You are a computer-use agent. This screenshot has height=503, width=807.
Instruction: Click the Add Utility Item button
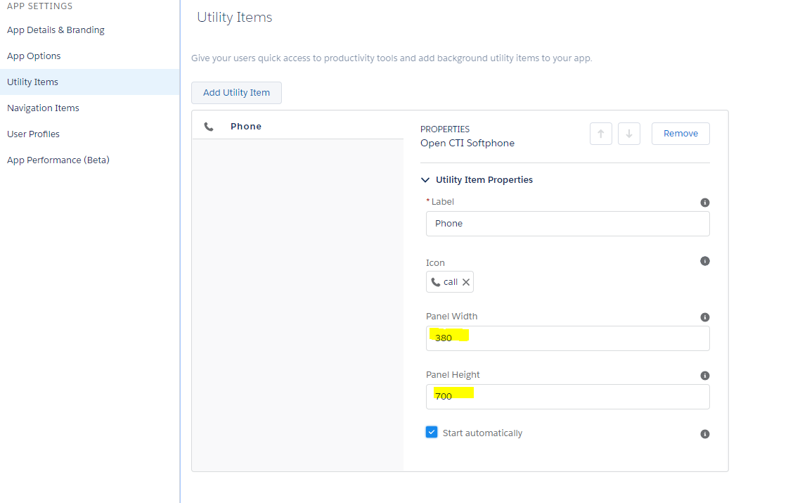coord(236,93)
